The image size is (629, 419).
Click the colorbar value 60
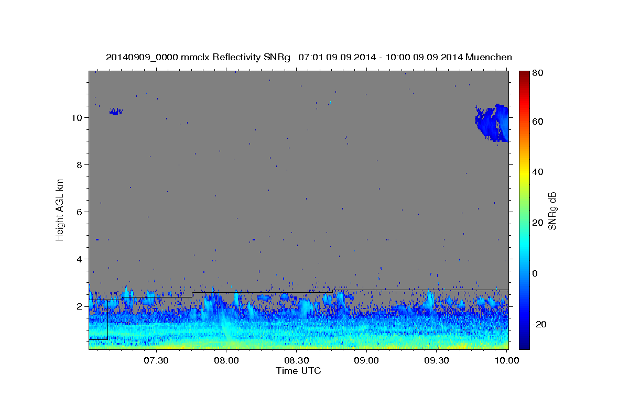coord(537,122)
